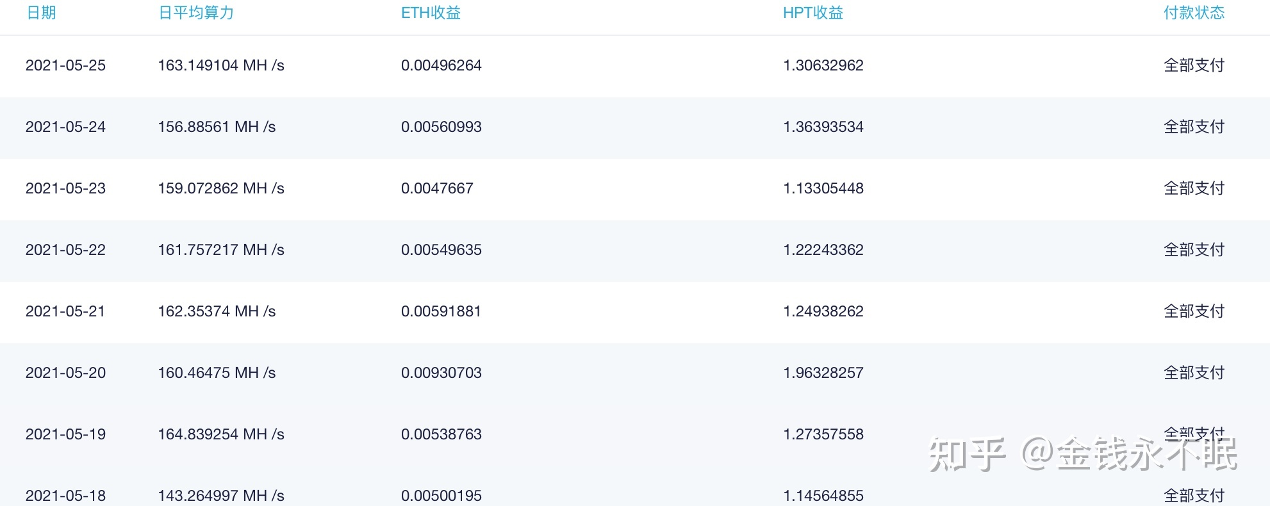Click the 付款状态 column header
This screenshot has height=506, width=1270.
click(1194, 13)
